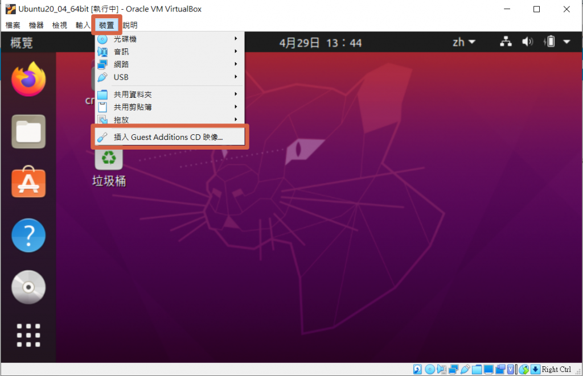Open the Ubuntu system menu arrow
The height and width of the screenshot is (376, 583).
566,42
